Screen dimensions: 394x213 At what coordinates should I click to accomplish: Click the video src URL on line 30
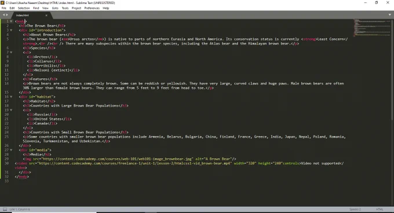134,163
